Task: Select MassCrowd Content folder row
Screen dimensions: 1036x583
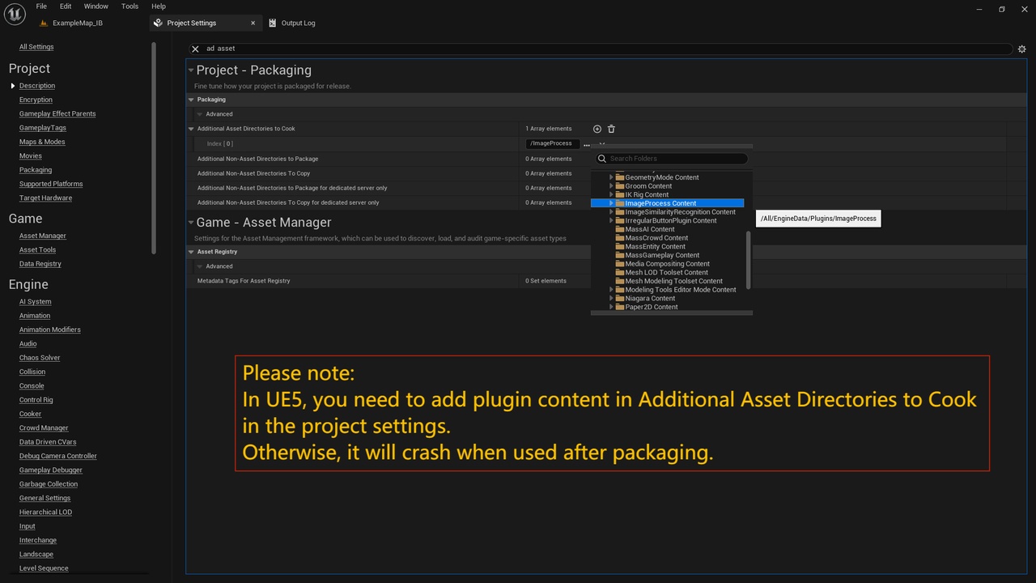Action: [669, 238]
